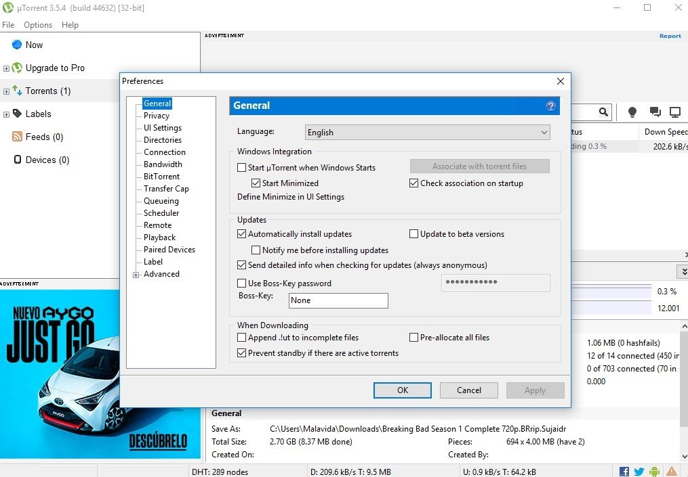Screen dimensions: 688x477
Task: Click the Apply button
Action: point(535,390)
